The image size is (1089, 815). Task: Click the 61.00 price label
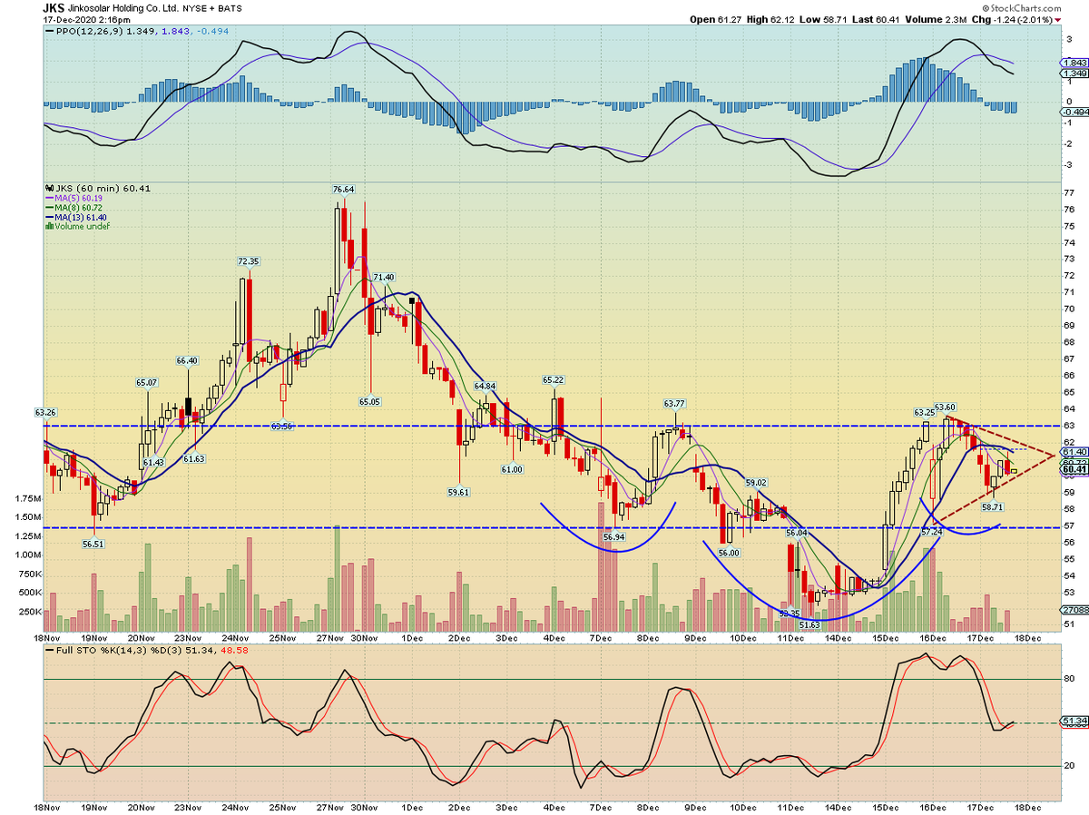(512, 469)
